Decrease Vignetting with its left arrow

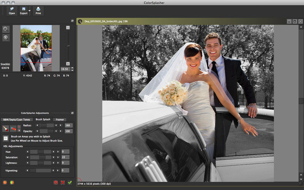click(x=27, y=170)
